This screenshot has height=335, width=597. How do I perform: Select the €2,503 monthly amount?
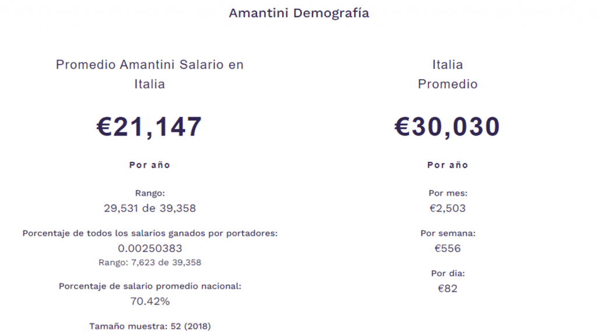coord(447,208)
